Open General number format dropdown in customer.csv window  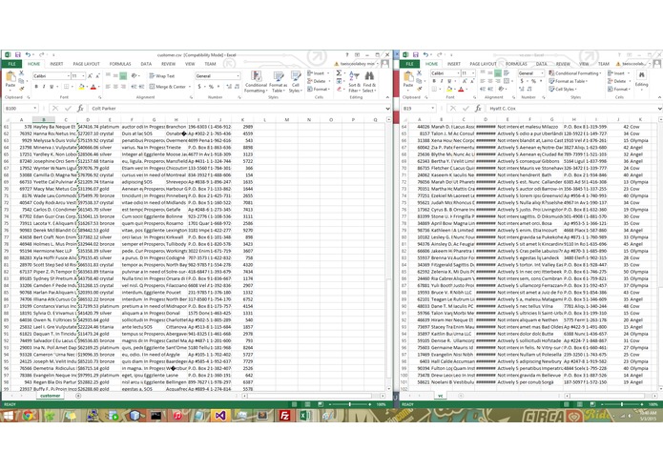(238, 76)
